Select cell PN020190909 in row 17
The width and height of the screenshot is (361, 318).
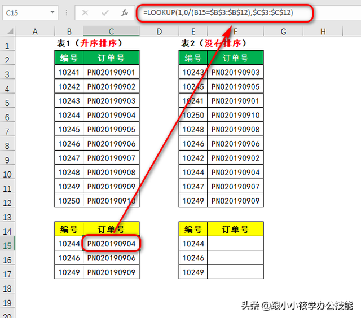point(111,272)
